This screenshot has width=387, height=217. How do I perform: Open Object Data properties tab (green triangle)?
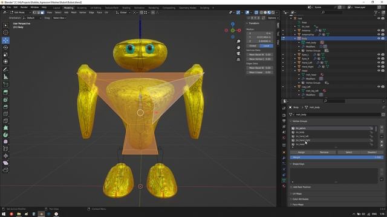(284, 181)
